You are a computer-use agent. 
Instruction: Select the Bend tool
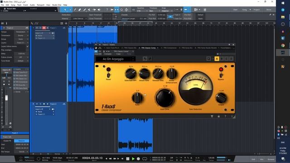(x=94, y=10)
